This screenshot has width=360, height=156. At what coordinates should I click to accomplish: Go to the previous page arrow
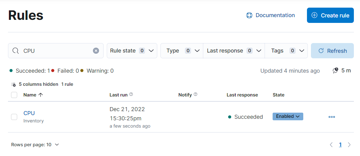coord(331,145)
